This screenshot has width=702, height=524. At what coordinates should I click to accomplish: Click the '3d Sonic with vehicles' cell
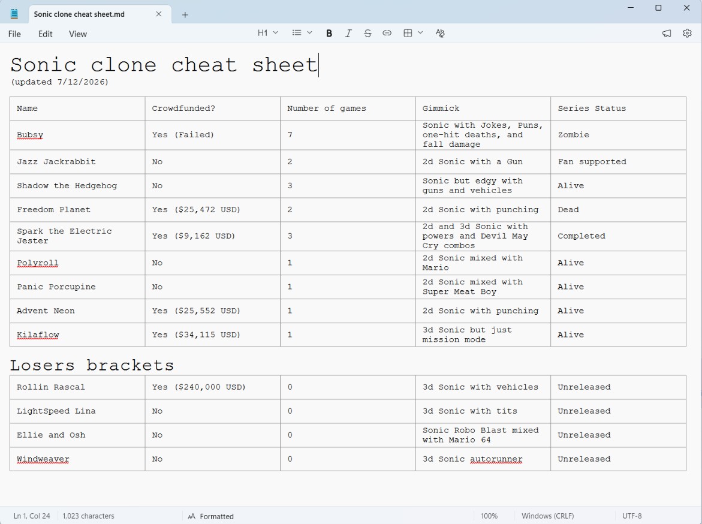[483, 387]
